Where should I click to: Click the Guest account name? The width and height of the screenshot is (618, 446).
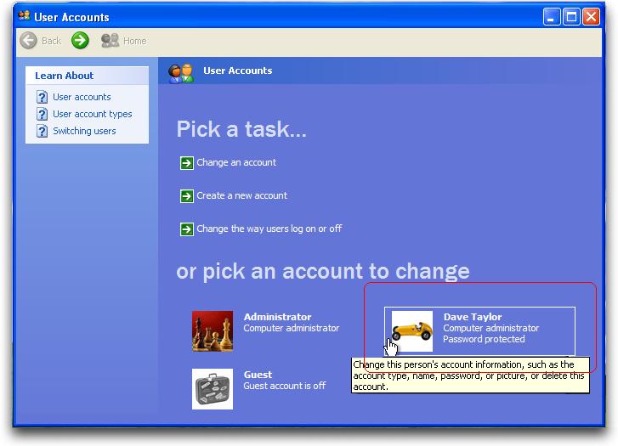(258, 375)
